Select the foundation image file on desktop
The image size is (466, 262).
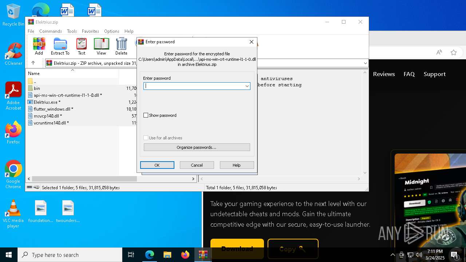41,211
